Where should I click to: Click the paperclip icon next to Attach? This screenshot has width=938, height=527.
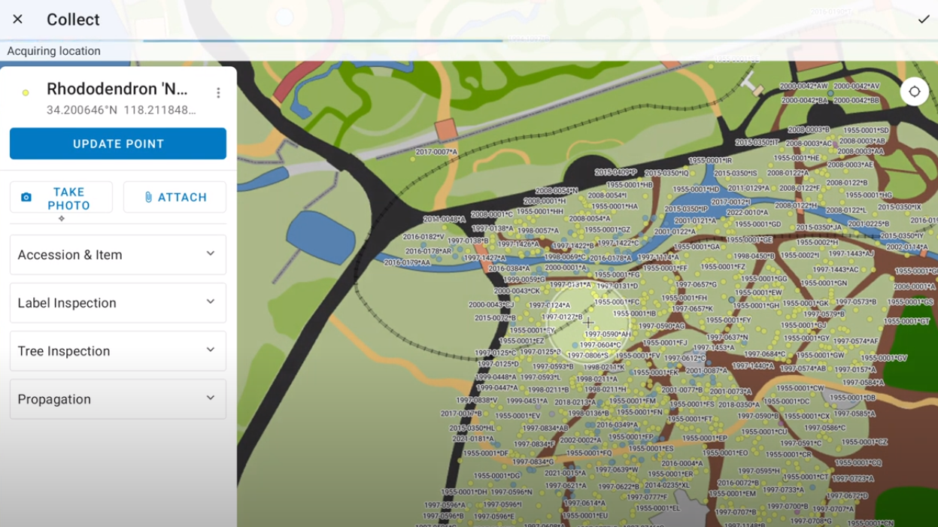click(148, 197)
